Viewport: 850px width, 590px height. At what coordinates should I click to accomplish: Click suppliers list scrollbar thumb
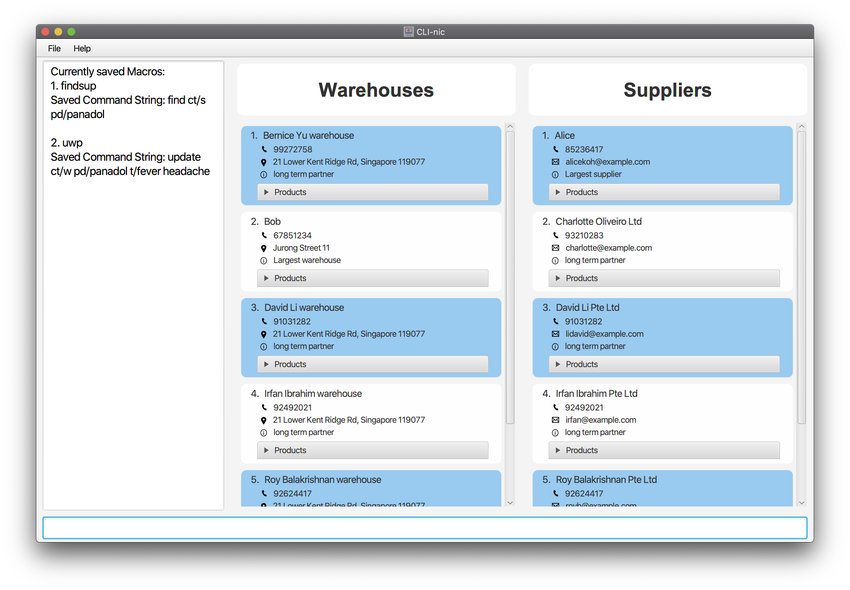(x=801, y=277)
